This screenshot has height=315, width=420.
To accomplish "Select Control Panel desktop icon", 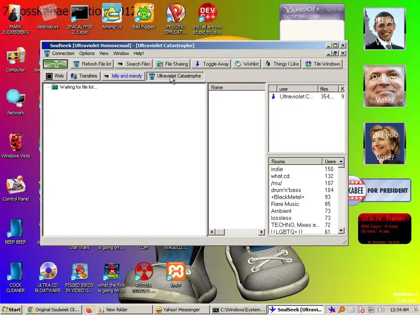I will coord(16,189).
